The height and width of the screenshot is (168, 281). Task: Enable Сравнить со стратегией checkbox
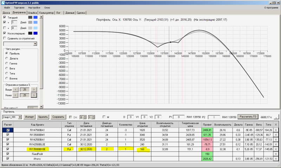click(x=5, y=38)
